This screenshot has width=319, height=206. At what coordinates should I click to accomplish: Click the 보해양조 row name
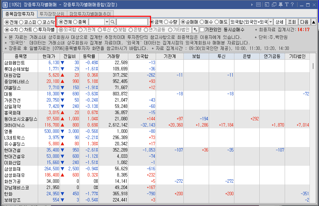(x=12, y=200)
